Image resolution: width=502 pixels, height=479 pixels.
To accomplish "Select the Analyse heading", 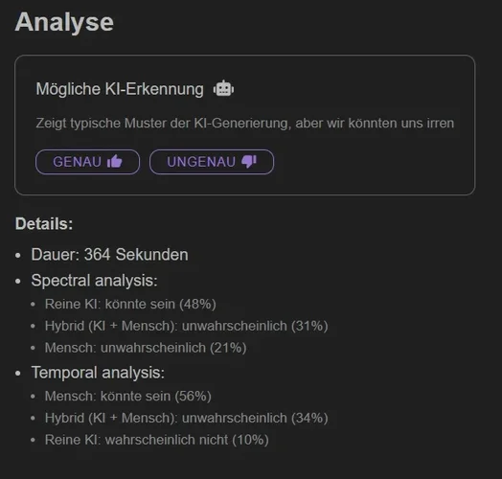I will point(64,22).
